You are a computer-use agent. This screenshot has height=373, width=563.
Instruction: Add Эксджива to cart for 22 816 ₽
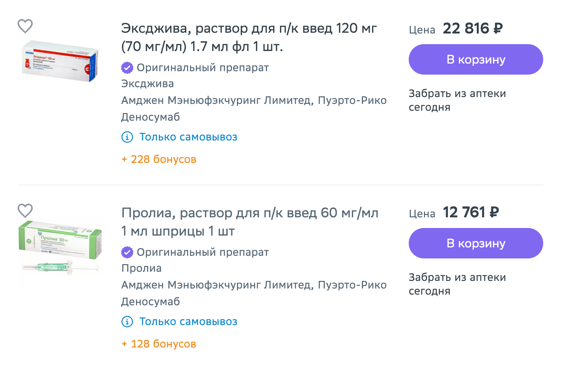tap(476, 59)
